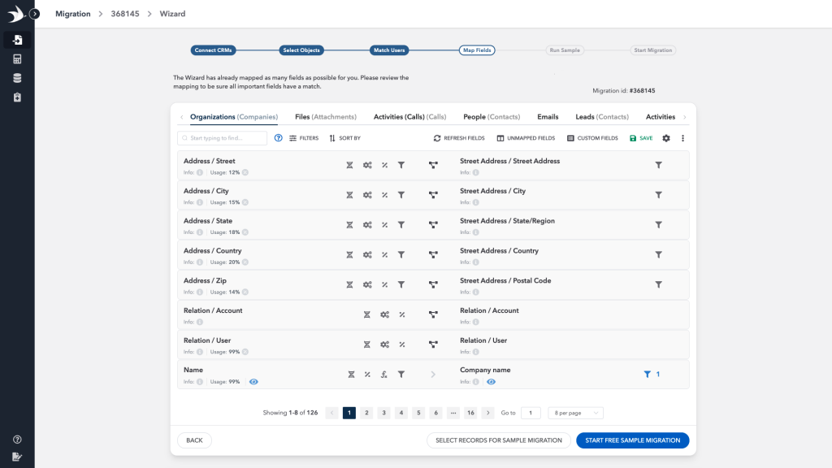Open the three-dot more options menu
The width and height of the screenshot is (832, 468).
click(x=682, y=138)
